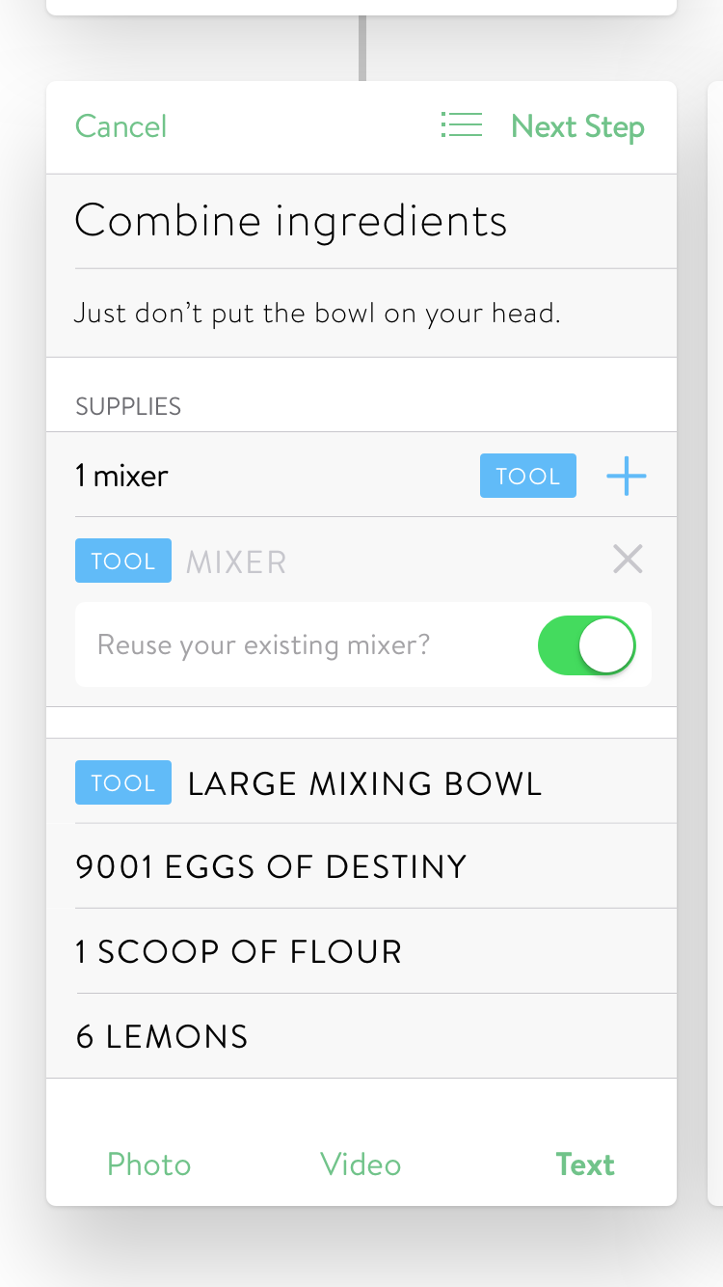Viewport: 723px width, 1287px height.
Task: Edit the Combine ingredients title field
Action: [361, 221]
